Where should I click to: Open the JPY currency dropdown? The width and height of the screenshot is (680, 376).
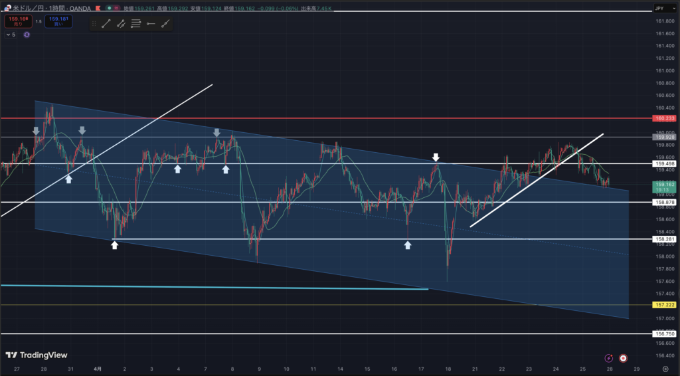(659, 8)
